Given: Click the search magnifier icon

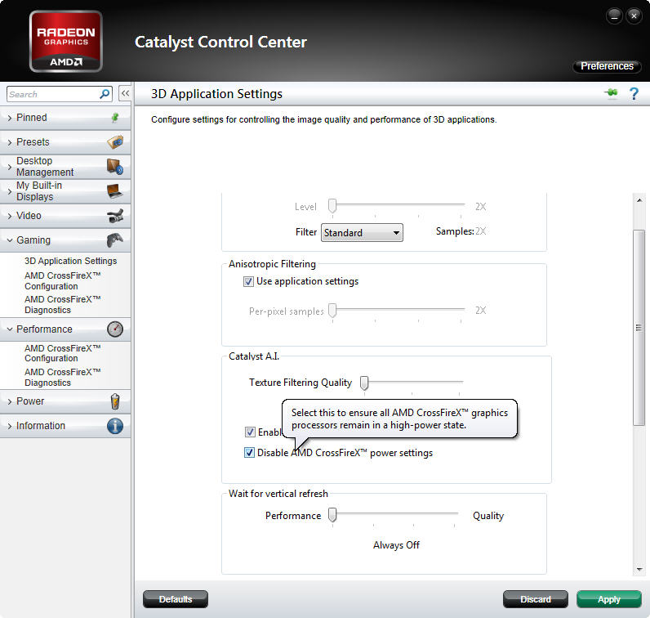Looking at the screenshot, I should coord(105,94).
